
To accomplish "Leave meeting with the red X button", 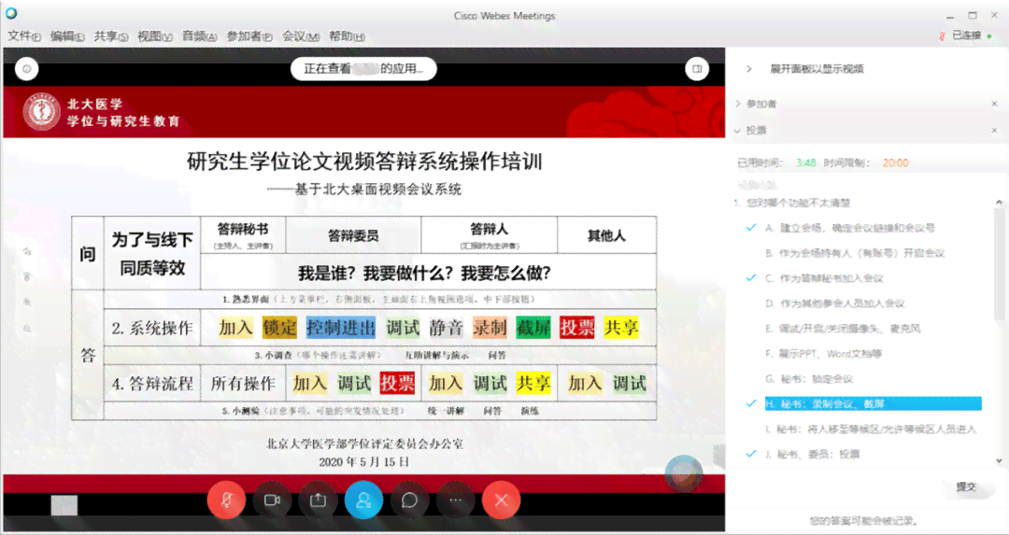I will [502, 500].
